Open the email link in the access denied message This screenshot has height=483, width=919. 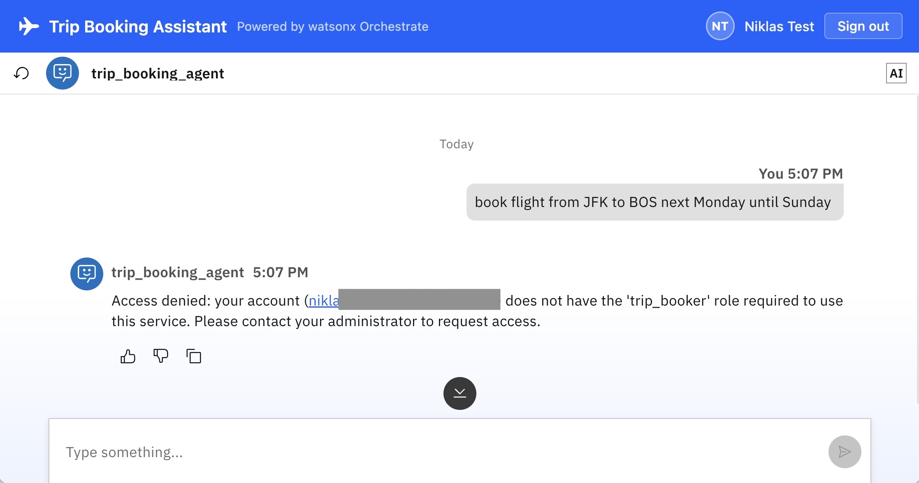pos(324,301)
